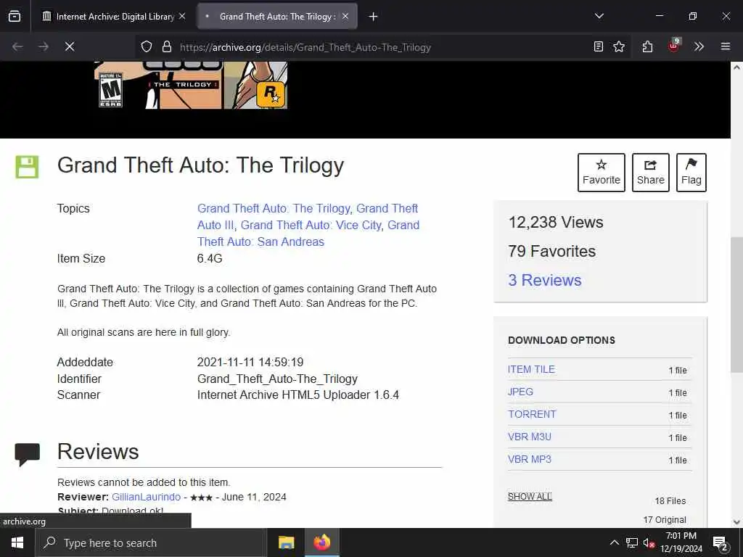
Task: Select the Grand Theft Auto: The Trilogy tab
Action: (x=277, y=16)
